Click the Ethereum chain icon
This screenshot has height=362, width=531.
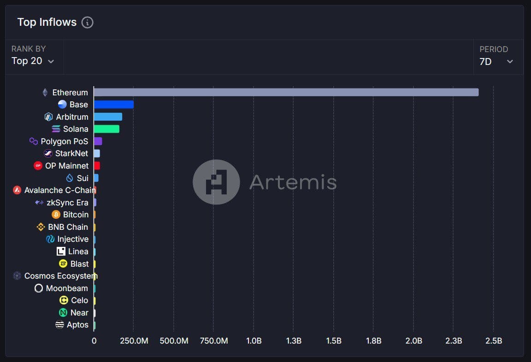(x=45, y=93)
